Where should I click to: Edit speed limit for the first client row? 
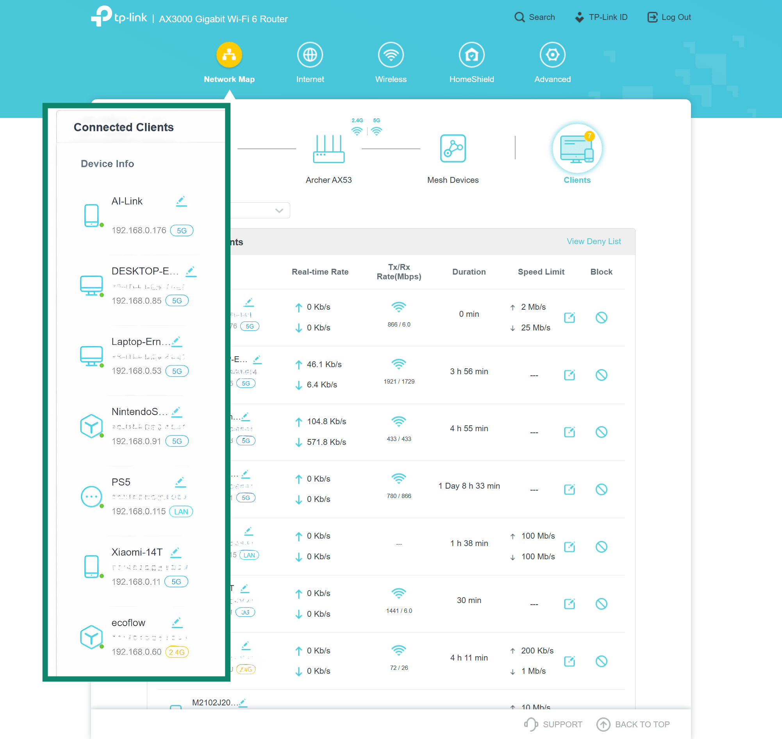coord(569,318)
